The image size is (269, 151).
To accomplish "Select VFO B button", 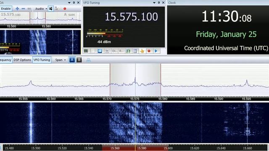I will point(79,60).
